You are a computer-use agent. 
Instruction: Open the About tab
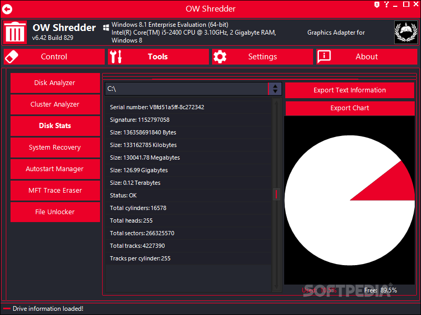366,57
